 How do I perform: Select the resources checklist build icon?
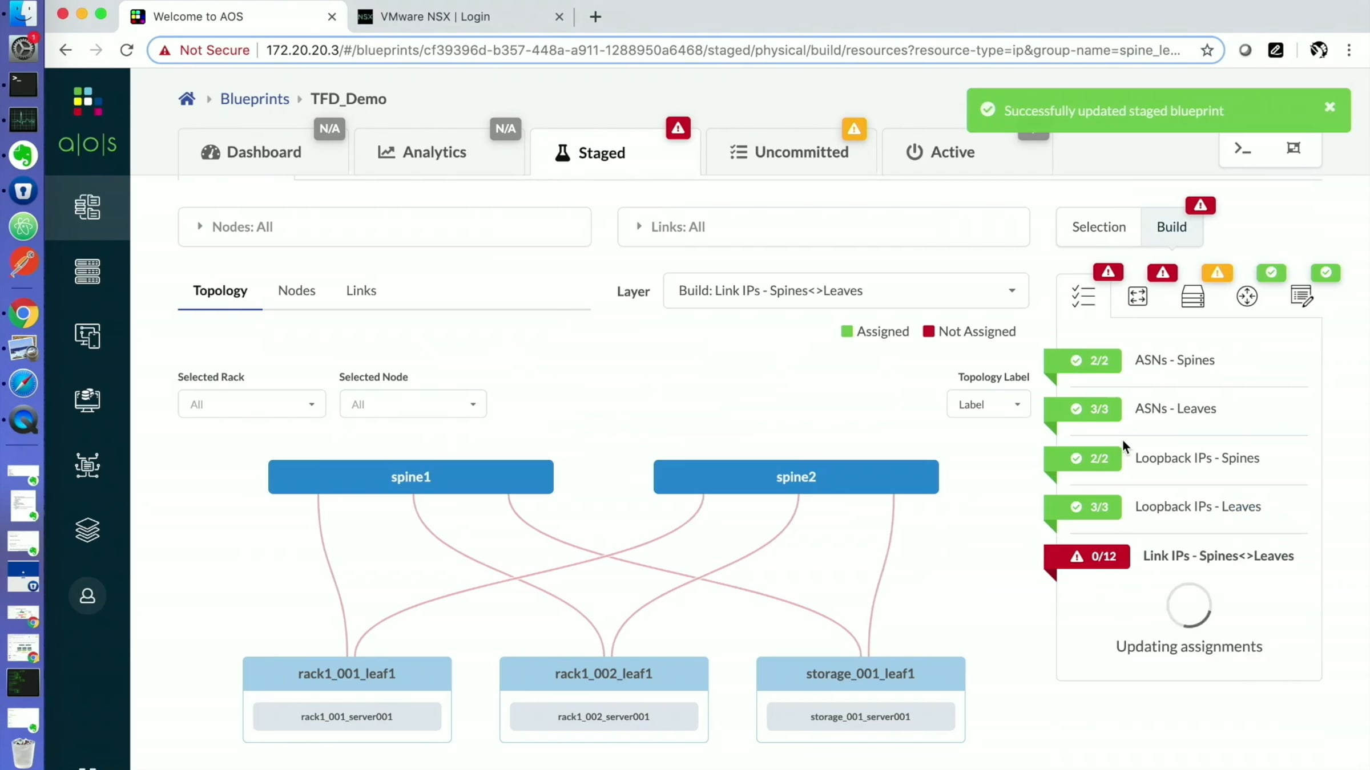tap(1083, 297)
